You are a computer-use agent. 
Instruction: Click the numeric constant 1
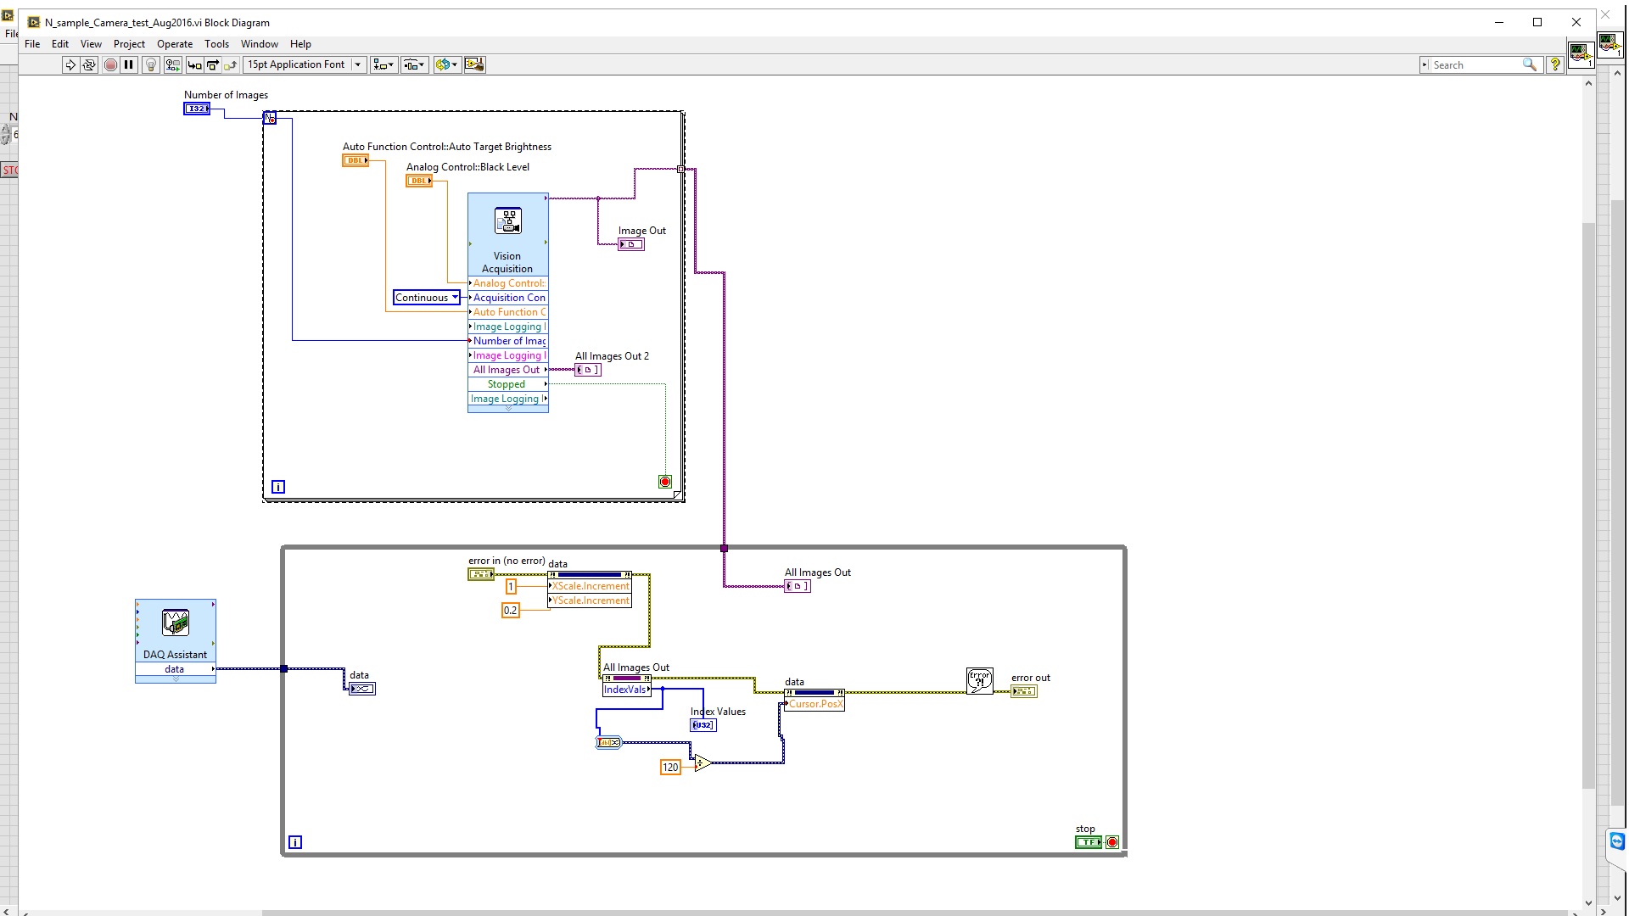tap(511, 587)
